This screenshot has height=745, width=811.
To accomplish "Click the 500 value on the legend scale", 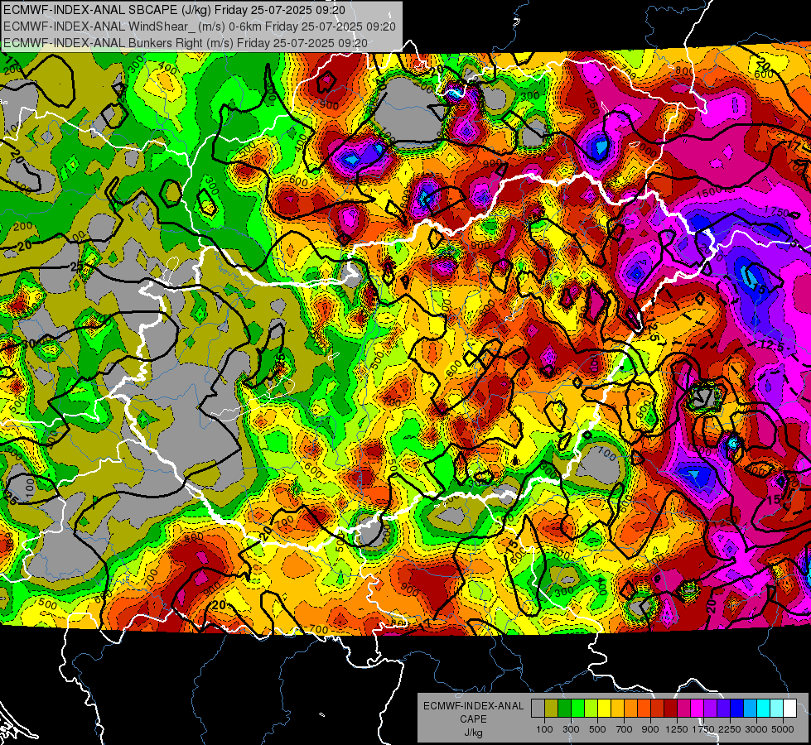I will point(597,729).
